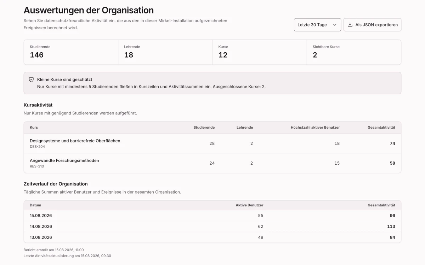This screenshot has width=425, height=265.
Task: Click the course code DES-204
Action: tap(37, 147)
